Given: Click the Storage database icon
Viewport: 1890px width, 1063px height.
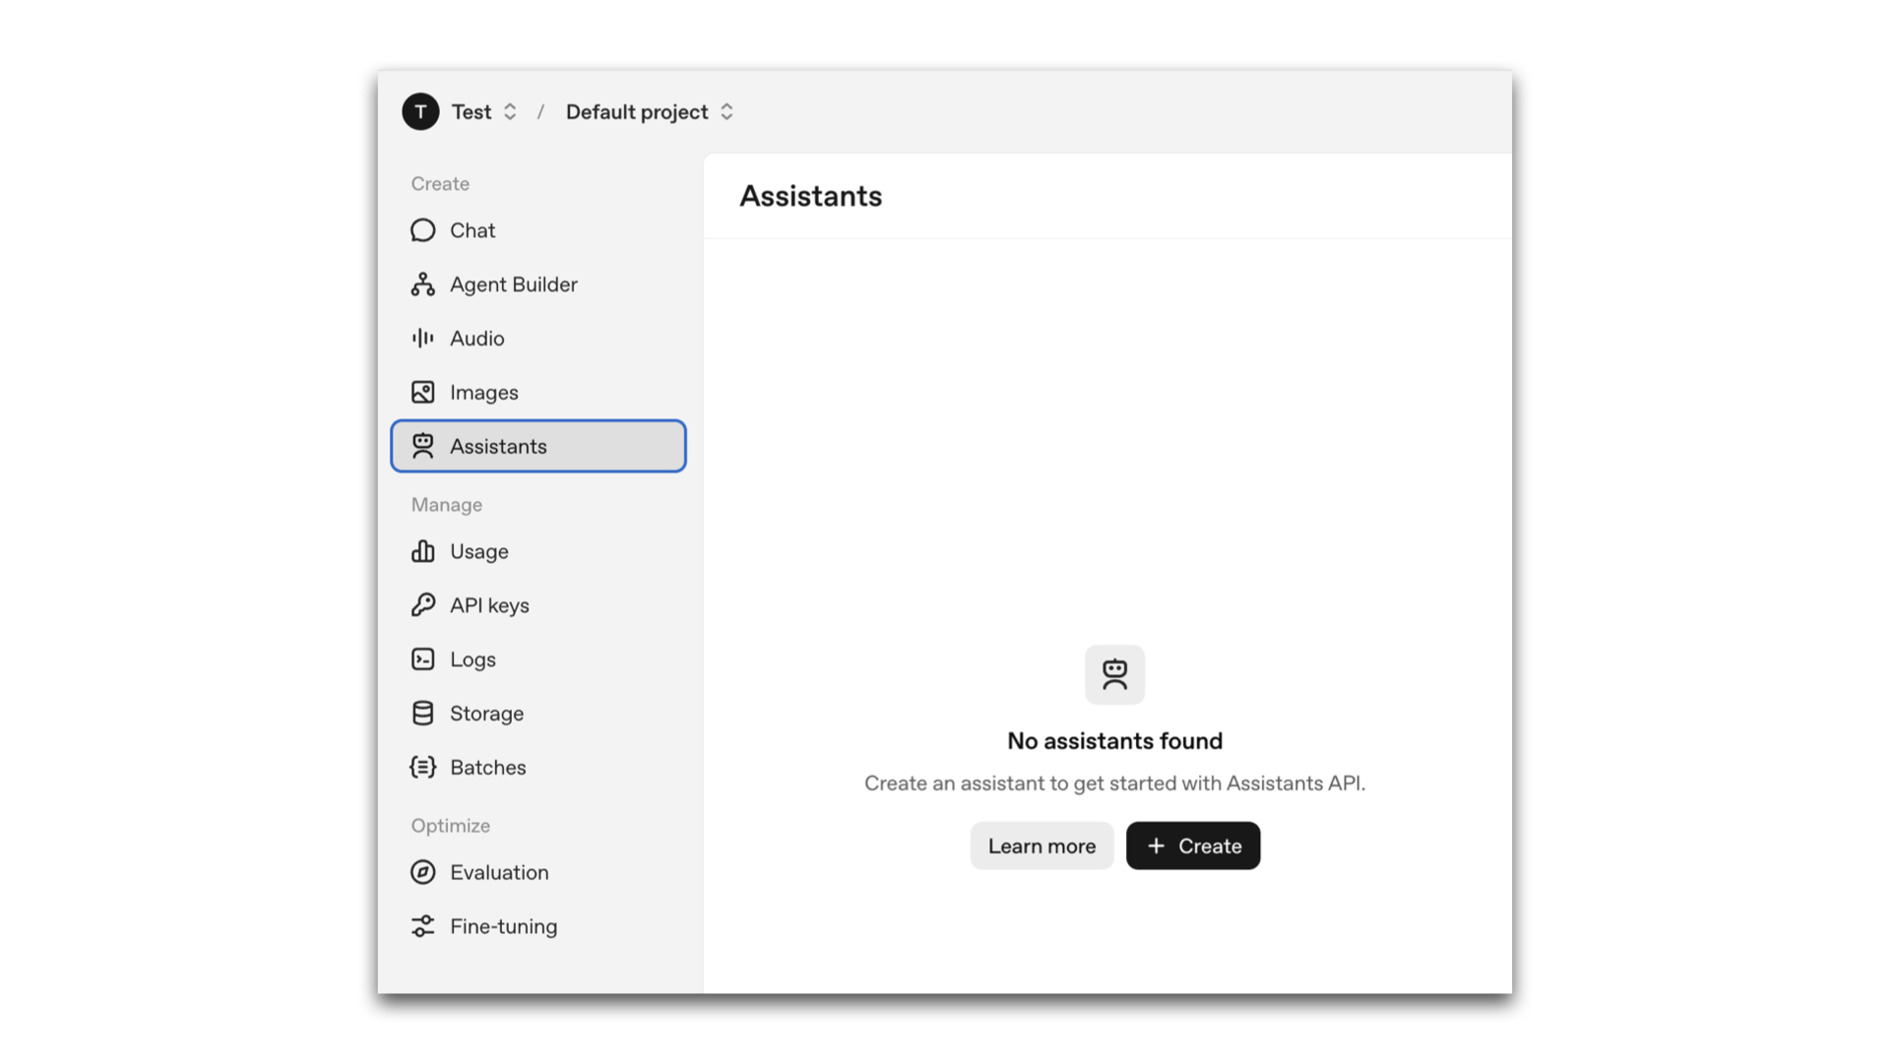Looking at the screenshot, I should click(422, 714).
